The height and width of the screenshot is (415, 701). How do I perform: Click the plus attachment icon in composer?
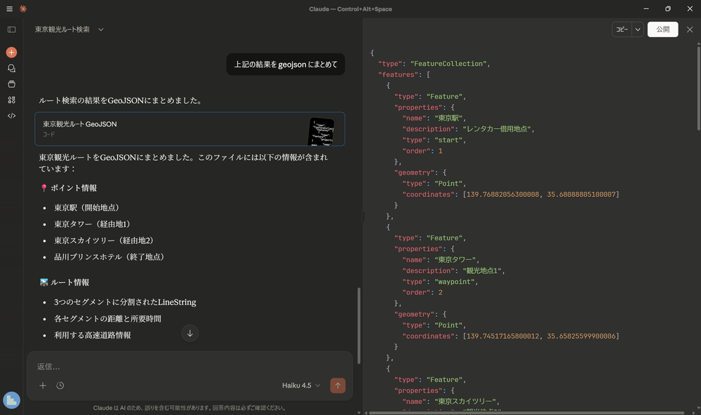pos(43,386)
